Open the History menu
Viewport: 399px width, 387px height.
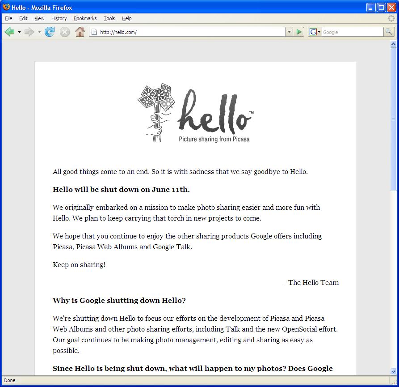(59, 18)
